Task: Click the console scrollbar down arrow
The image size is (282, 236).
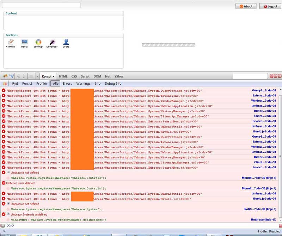Action: 280,220
